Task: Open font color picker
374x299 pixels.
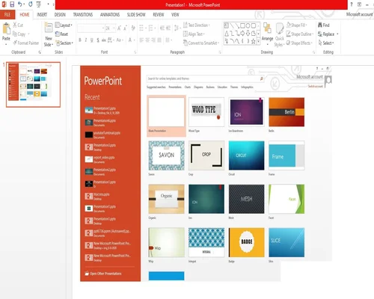Action: [x=131, y=40]
